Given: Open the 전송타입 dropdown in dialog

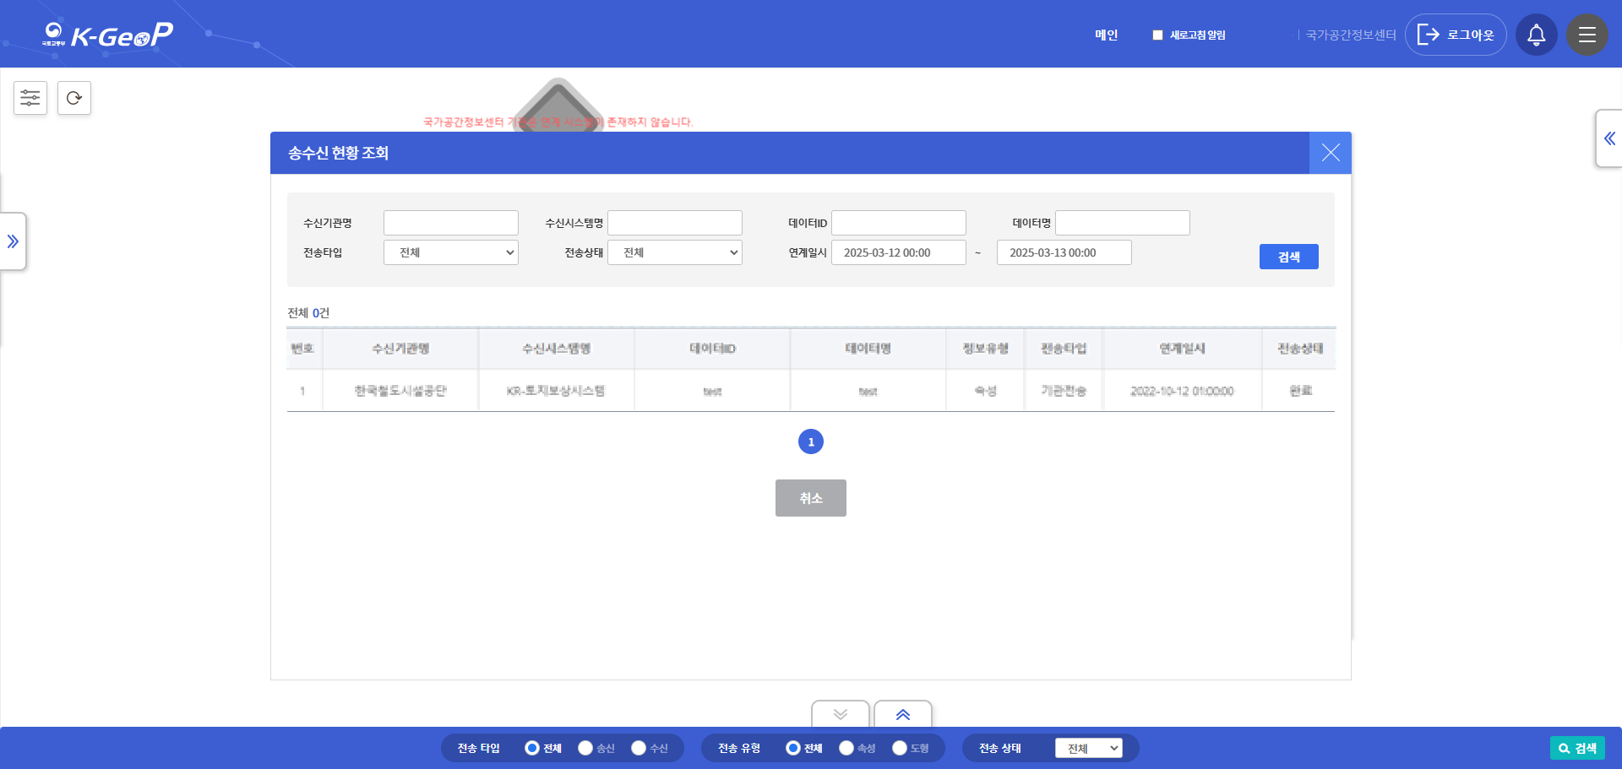Looking at the screenshot, I should [450, 252].
